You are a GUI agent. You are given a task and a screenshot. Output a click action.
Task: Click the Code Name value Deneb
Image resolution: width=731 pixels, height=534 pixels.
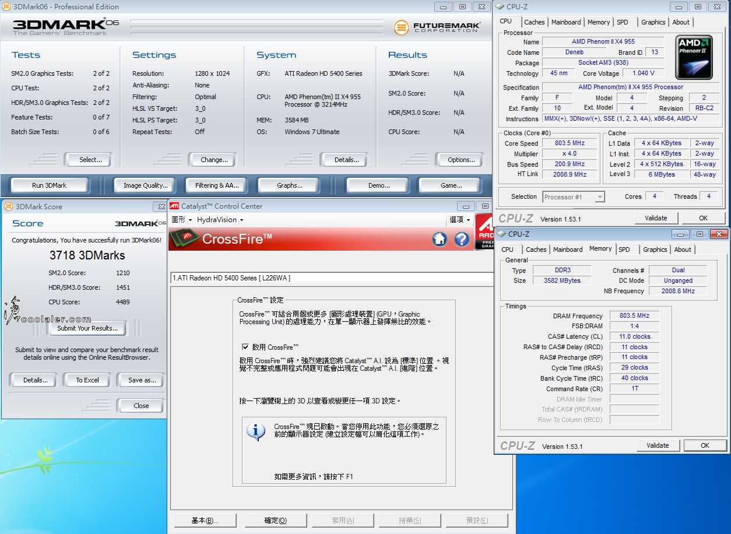(x=574, y=52)
